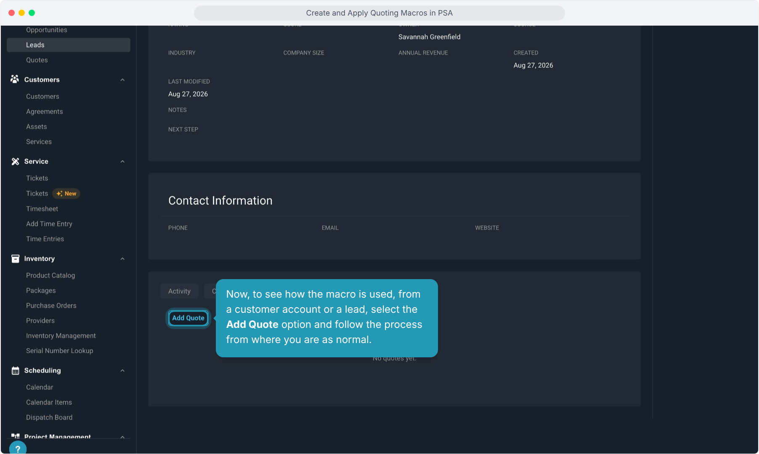The width and height of the screenshot is (759, 454).
Task: Open Providers
Action: 40,321
